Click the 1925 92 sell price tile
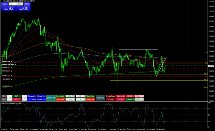This screenshot has width=215, height=131. pos(9,8)
